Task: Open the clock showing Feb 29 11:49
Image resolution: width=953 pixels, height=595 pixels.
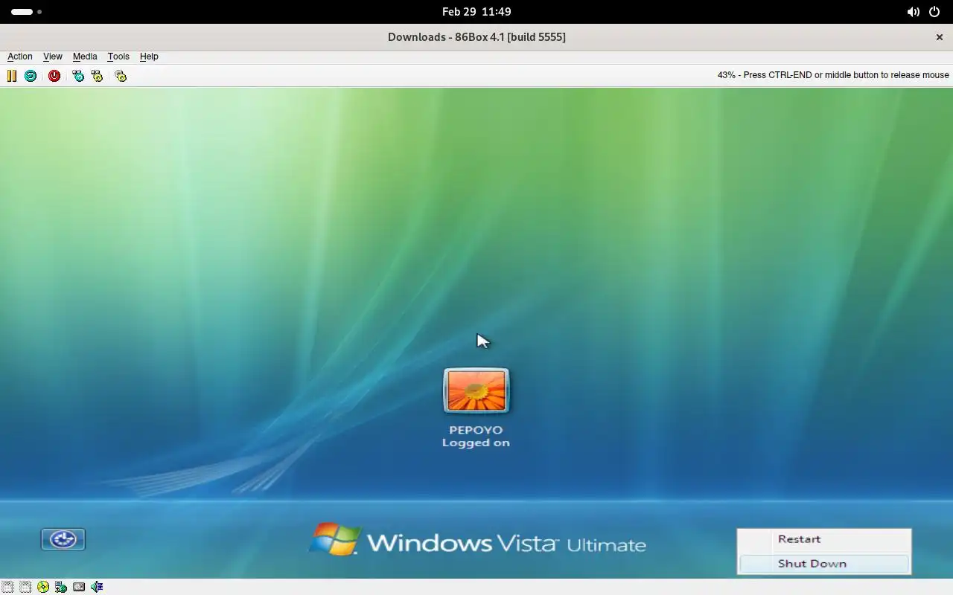Action: pyautogui.click(x=476, y=12)
